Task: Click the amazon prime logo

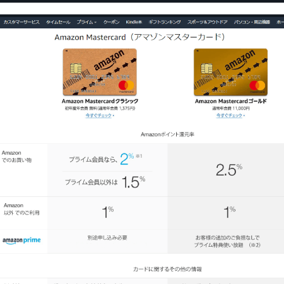Action: (21, 240)
